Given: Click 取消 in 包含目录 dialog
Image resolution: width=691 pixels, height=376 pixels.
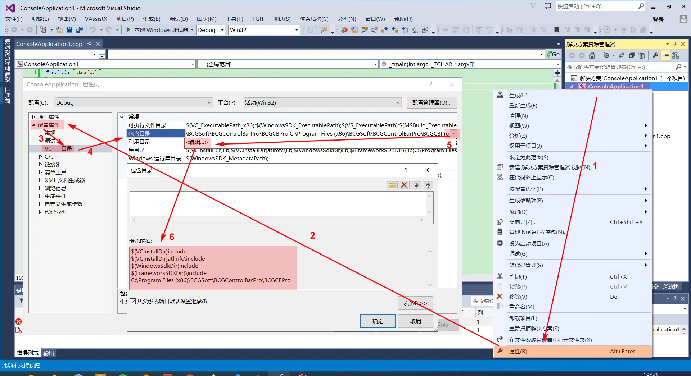Looking at the screenshot, I should click(x=416, y=321).
